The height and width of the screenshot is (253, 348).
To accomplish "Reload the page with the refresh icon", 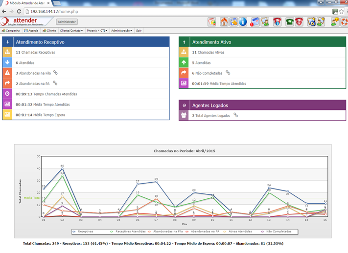I will tap(19, 12).
